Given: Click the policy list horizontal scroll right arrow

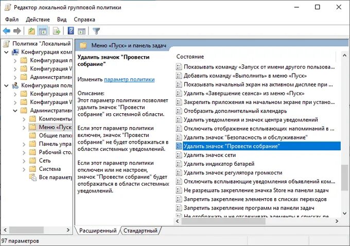Looking at the screenshot, I should (337, 221).
